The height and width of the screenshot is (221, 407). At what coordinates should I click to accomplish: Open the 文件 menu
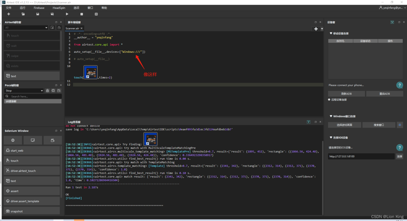[x=9, y=8]
